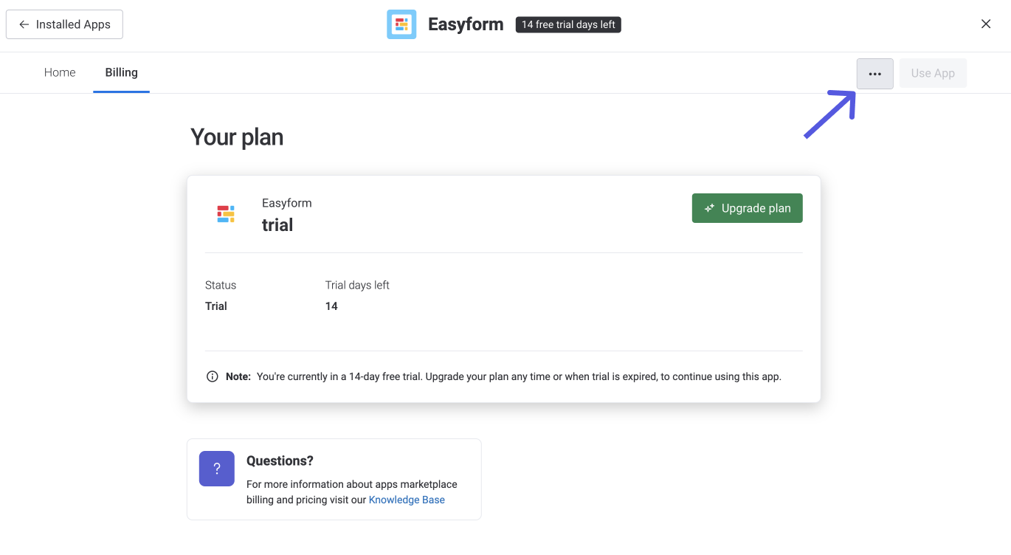
Task: Go back to Installed Apps
Action: coord(64,24)
